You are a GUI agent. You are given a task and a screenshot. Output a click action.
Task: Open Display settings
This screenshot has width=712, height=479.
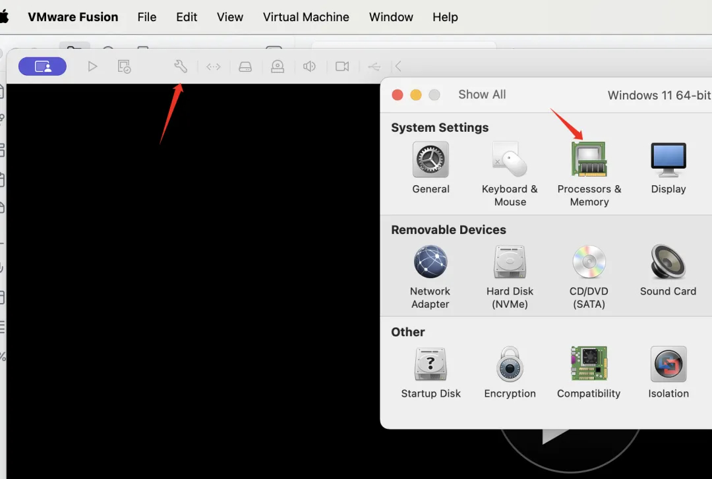(x=668, y=168)
